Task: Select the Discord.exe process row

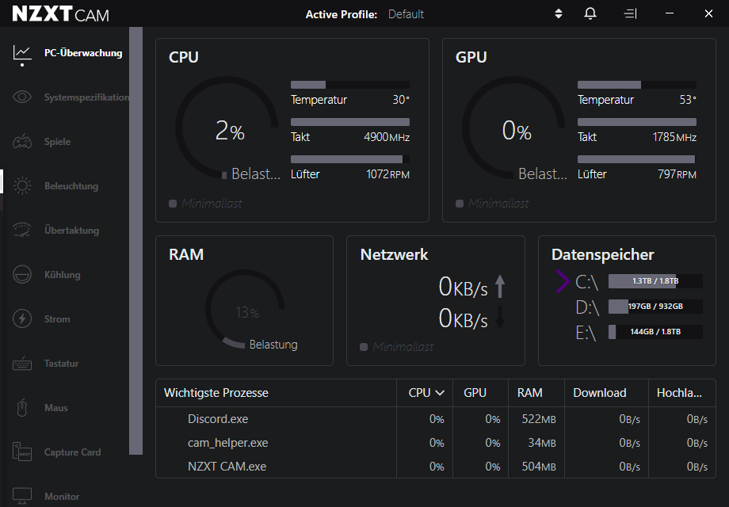Action: coord(436,419)
